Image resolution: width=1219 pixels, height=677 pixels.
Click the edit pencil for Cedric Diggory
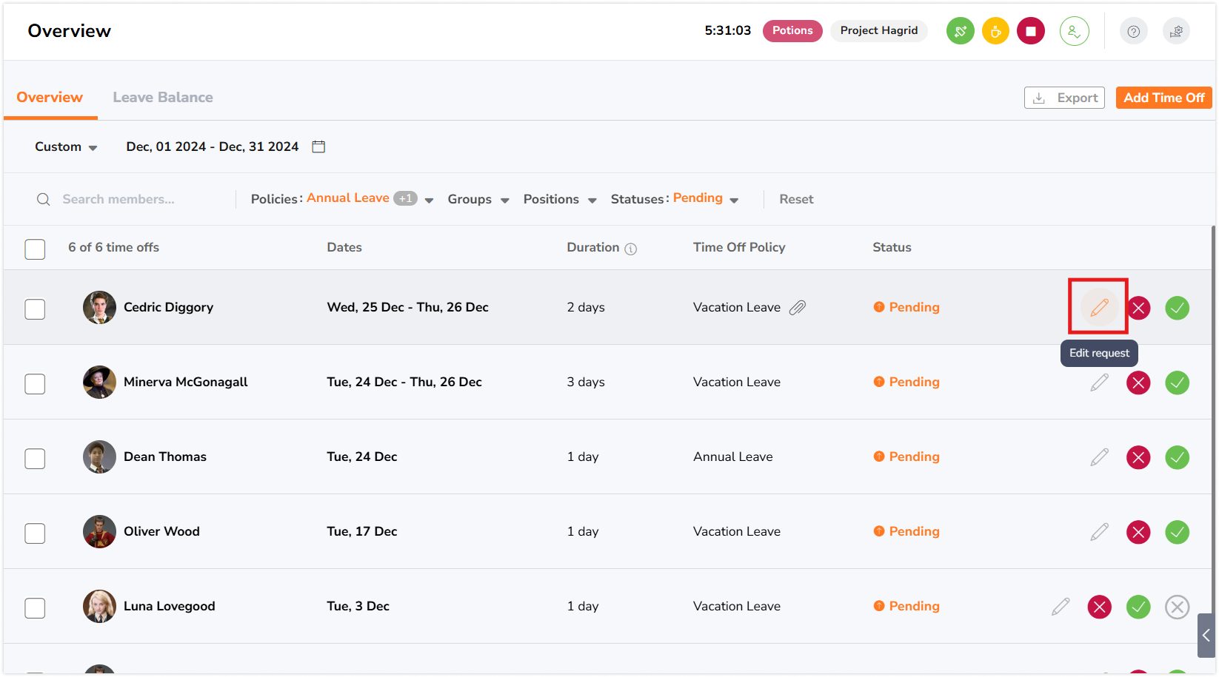(1099, 307)
